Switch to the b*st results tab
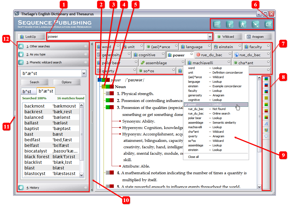The image size is (289, 205). [27, 91]
